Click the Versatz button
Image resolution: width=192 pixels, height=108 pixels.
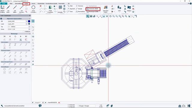(79, 9)
